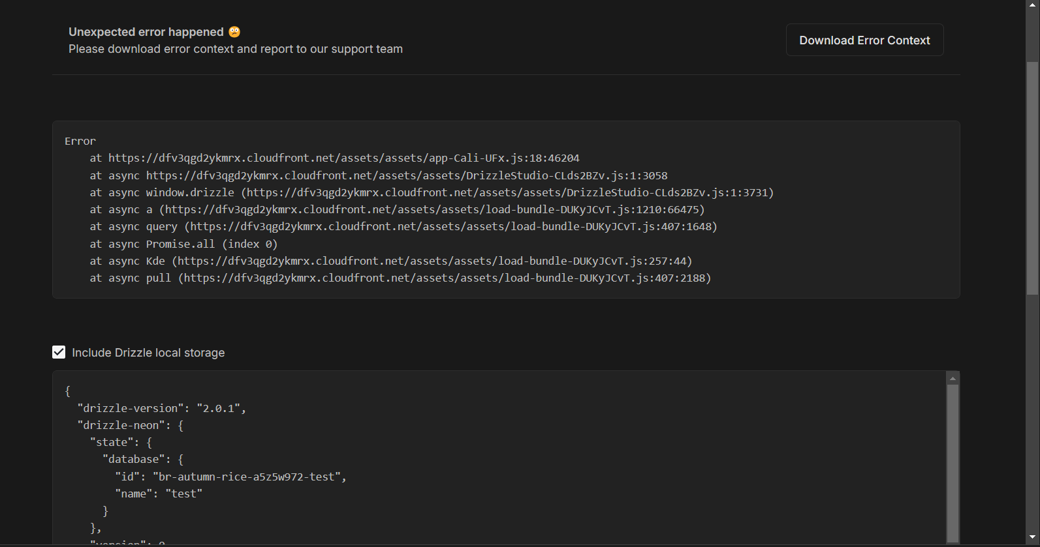This screenshot has width=1040, height=547.
Task: Click the "Error" line in stack trace
Action: (80, 141)
